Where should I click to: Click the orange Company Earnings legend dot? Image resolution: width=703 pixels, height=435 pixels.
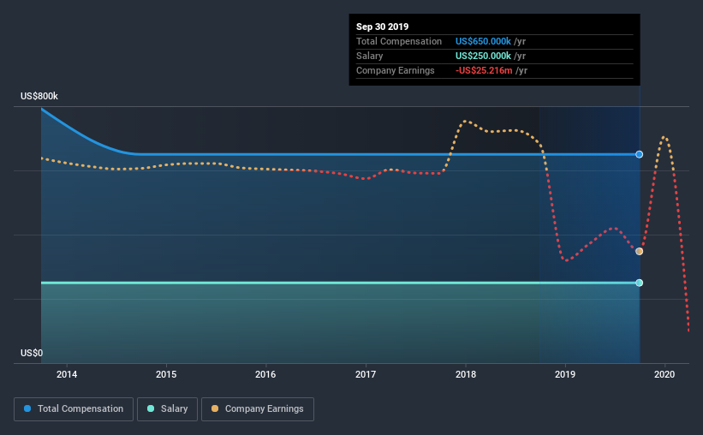coord(215,408)
